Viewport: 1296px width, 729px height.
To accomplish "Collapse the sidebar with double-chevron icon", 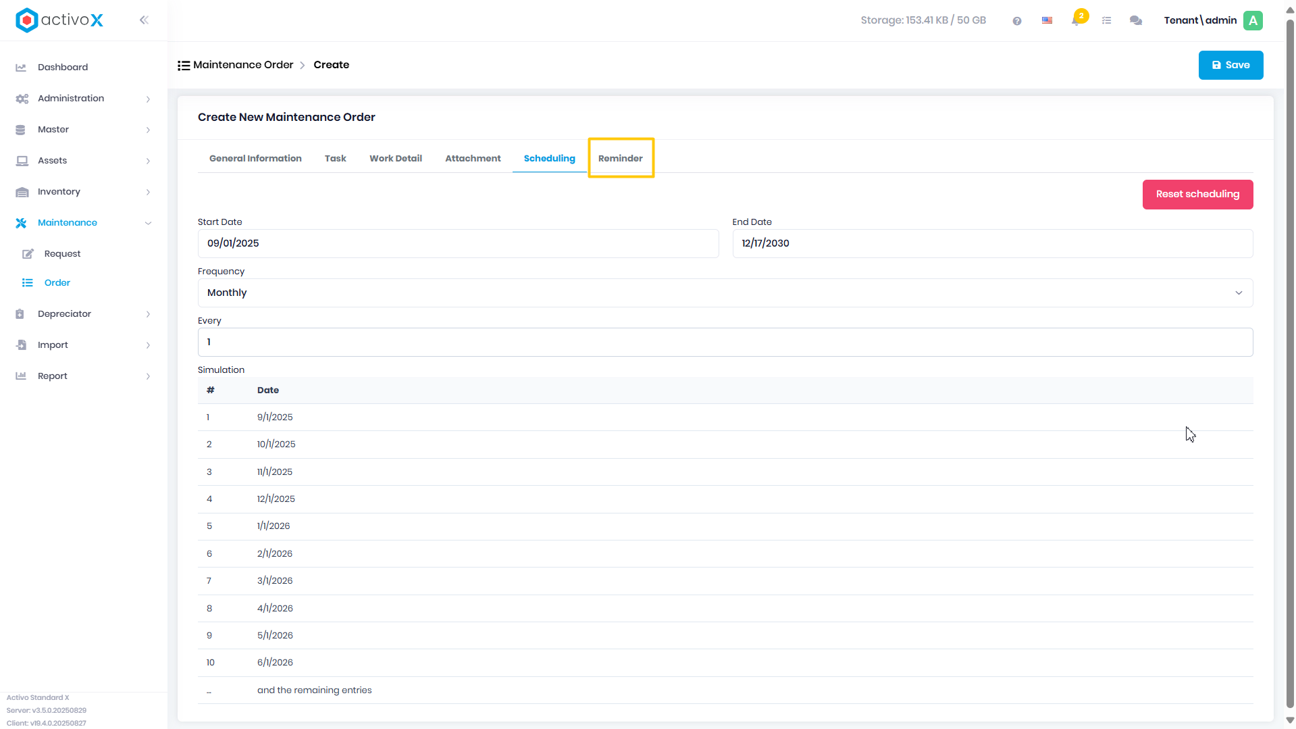I will [x=144, y=20].
